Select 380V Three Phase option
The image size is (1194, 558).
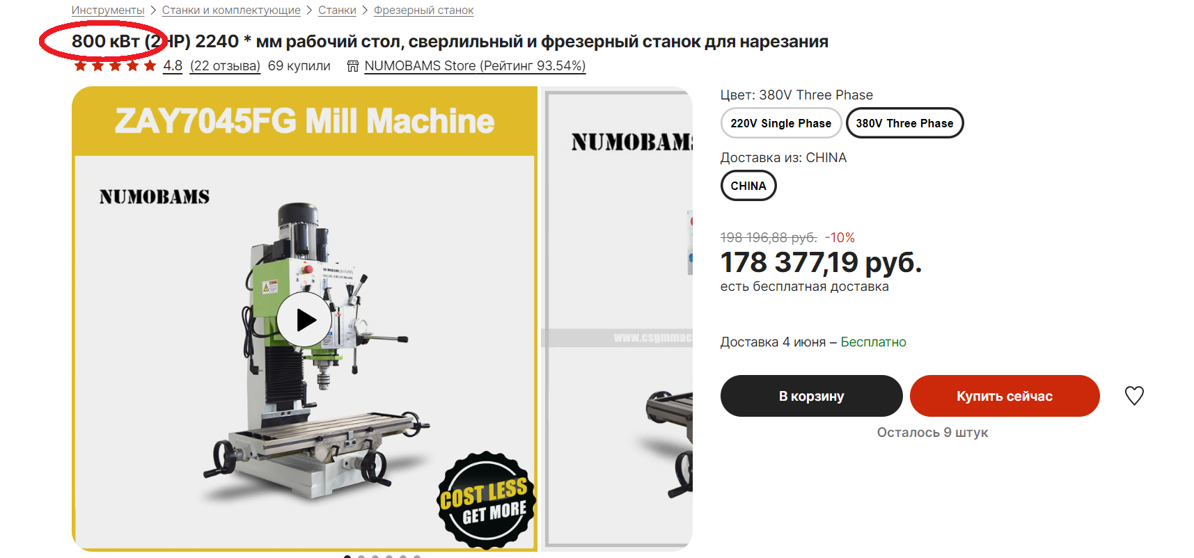coord(904,123)
